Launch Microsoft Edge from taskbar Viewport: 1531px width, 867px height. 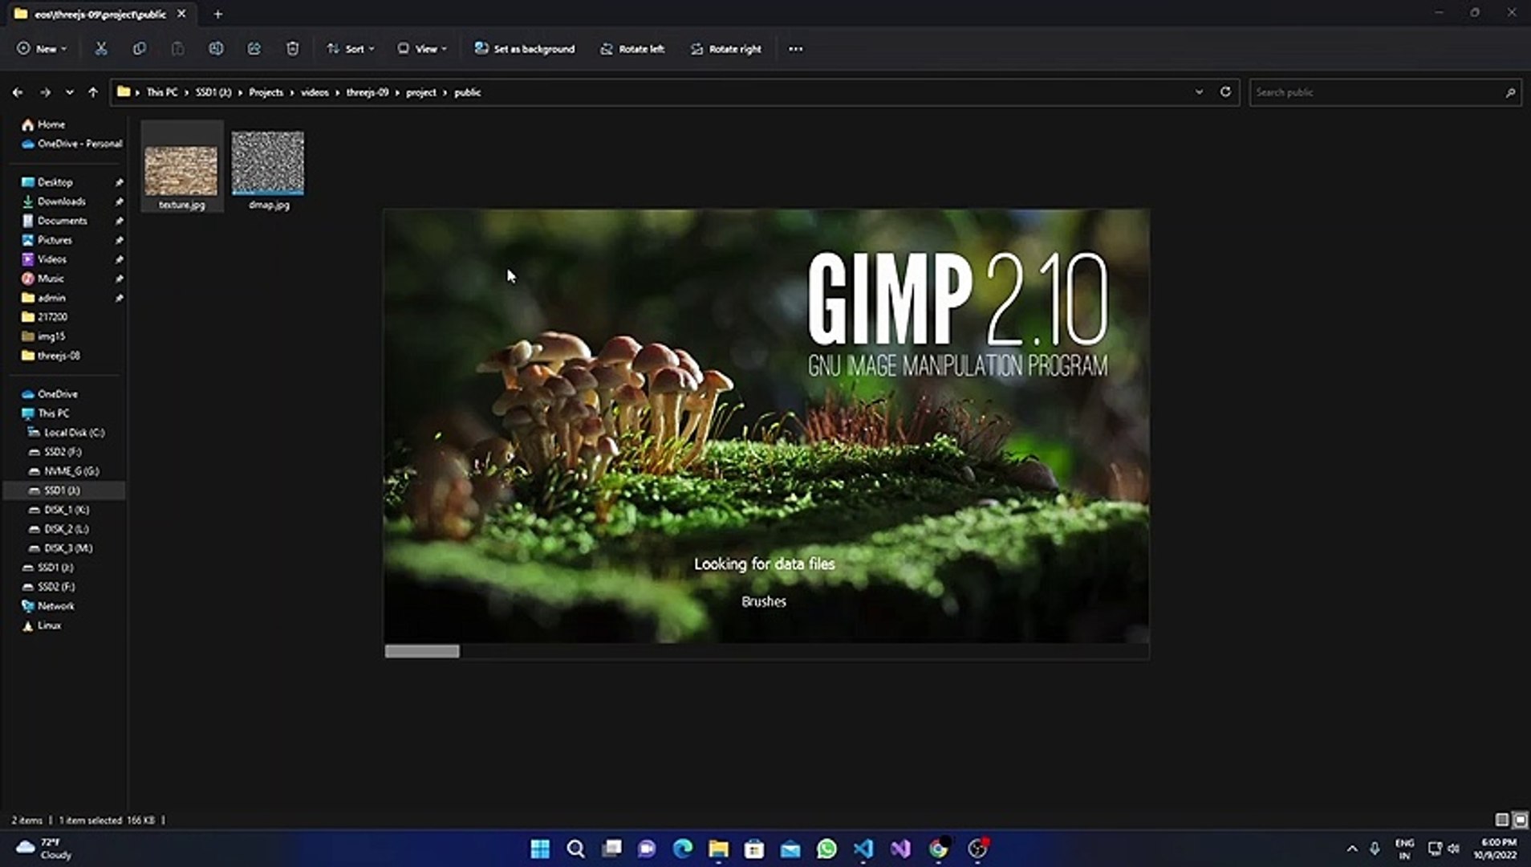[x=683, y=849]
